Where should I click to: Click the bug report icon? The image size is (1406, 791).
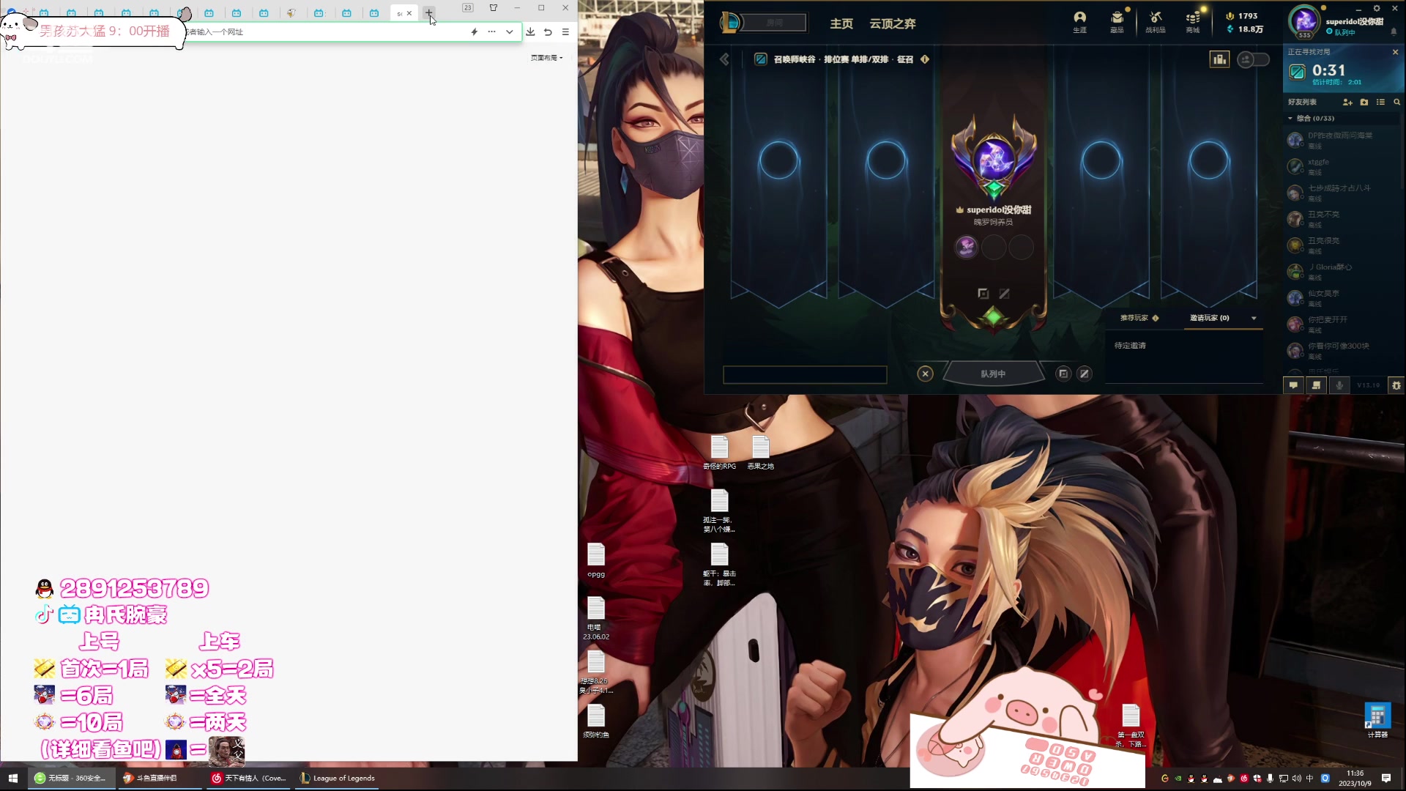pyautogui.click(x=1396, y=385)
